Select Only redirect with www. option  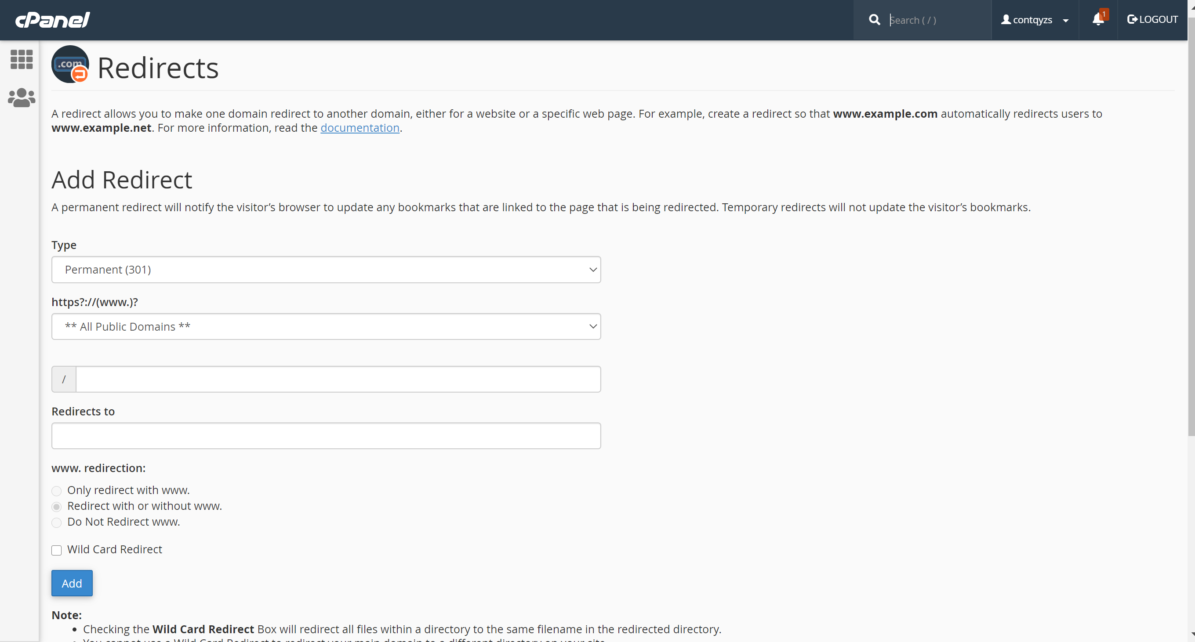tap(57, 491)
